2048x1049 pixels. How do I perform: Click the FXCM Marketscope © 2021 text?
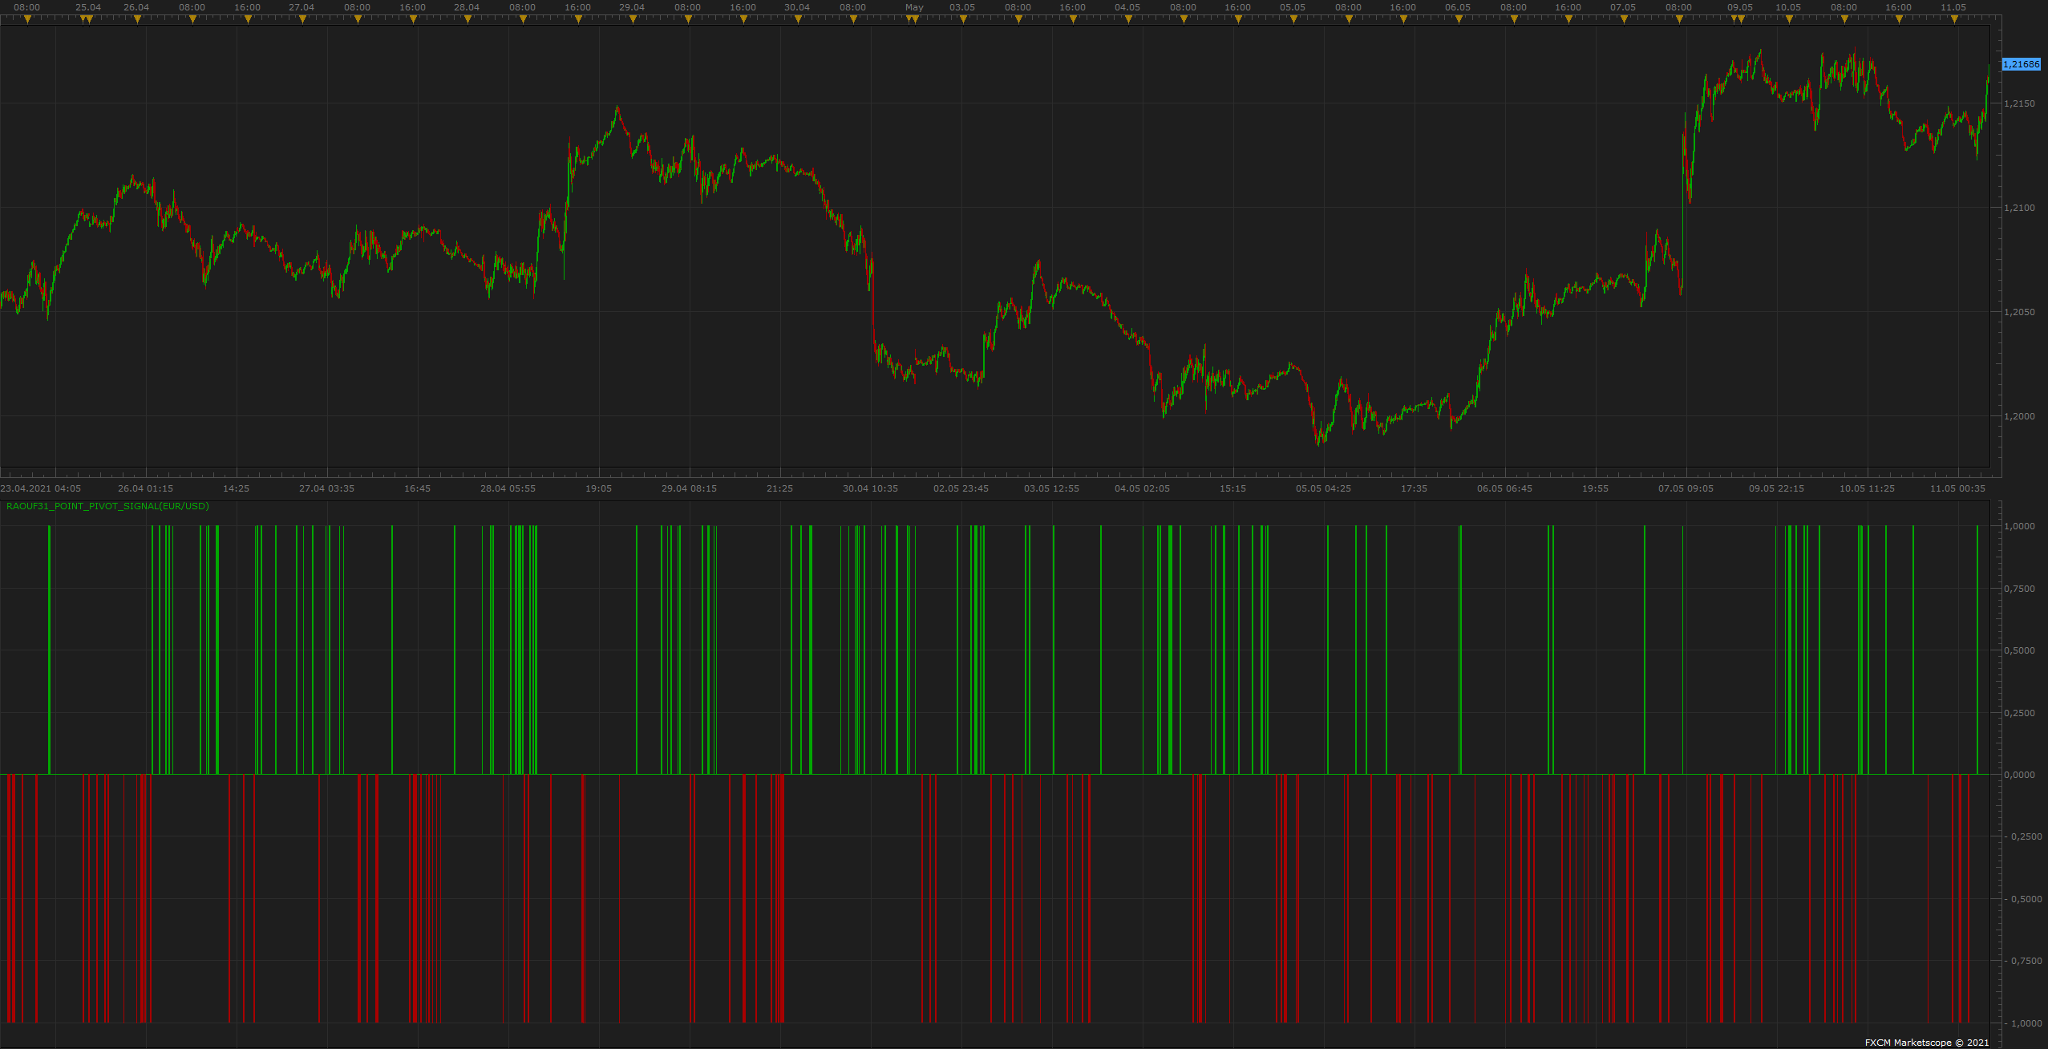click(x=1927, y=1043)
